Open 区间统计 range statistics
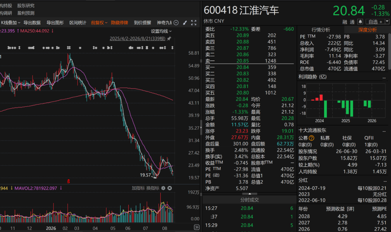Screen dimensions: 391x232 [x=78, y=23]
